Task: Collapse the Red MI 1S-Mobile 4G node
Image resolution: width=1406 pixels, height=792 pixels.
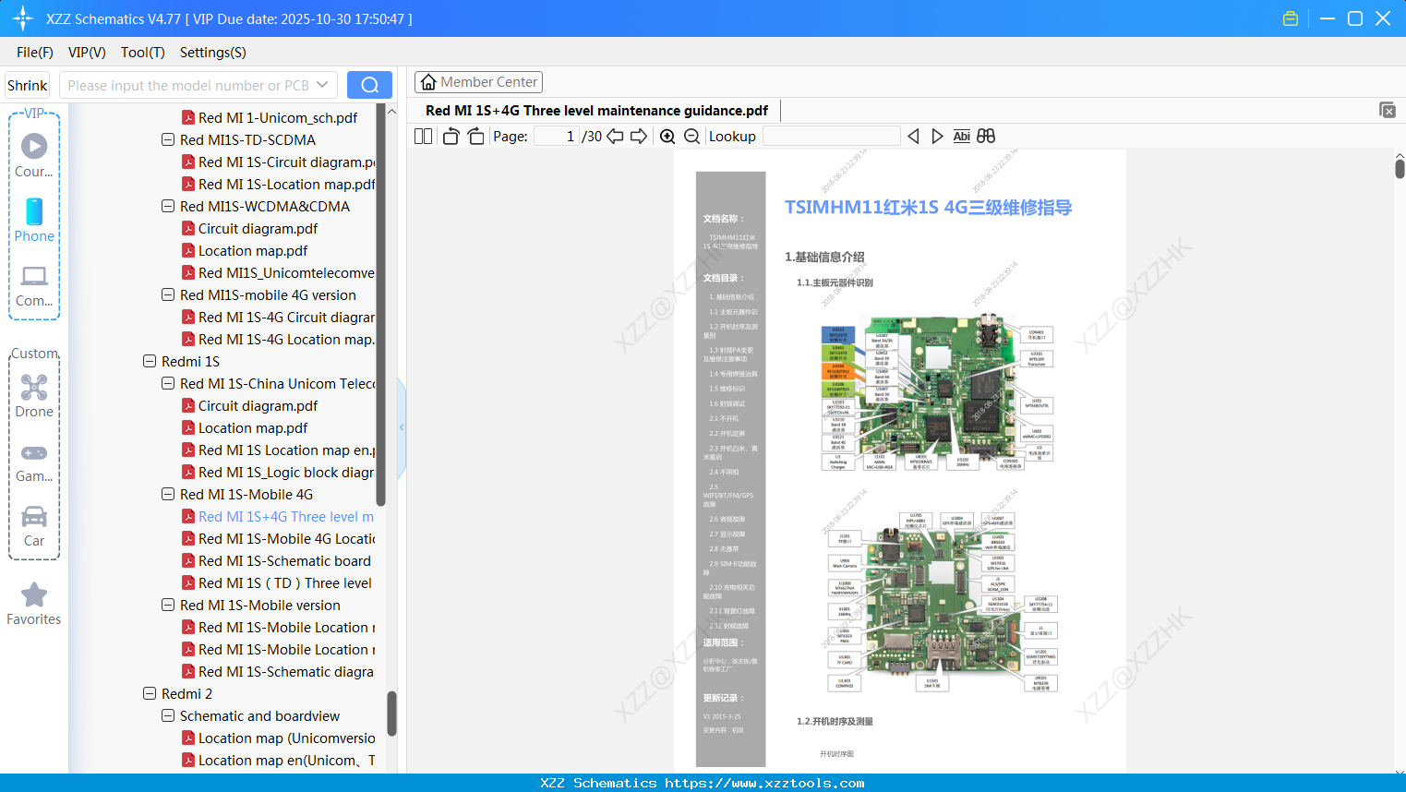Action: point(168,494)
